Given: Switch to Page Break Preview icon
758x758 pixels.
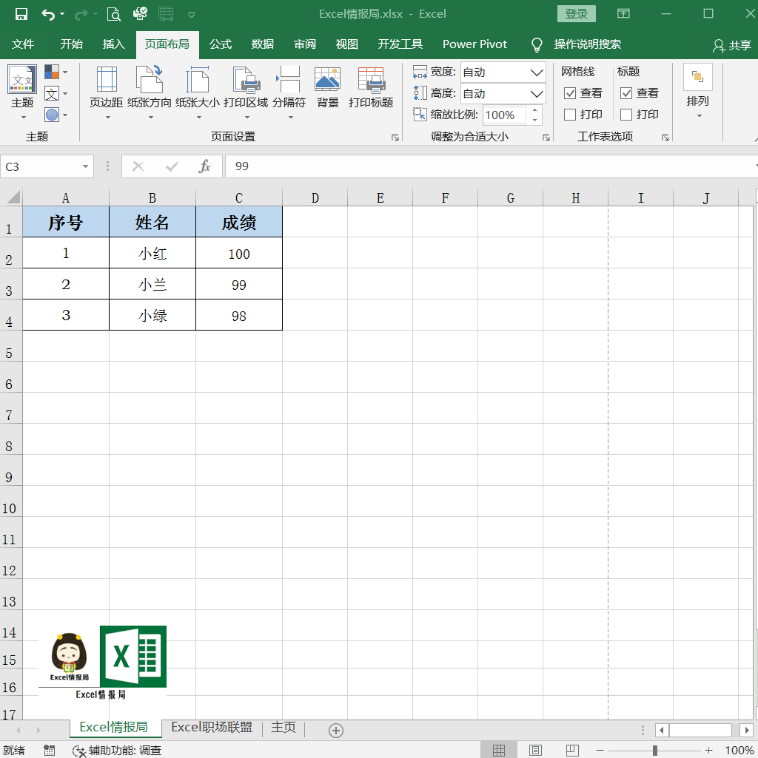Looking at the screenshot, I should coord(572,751).
